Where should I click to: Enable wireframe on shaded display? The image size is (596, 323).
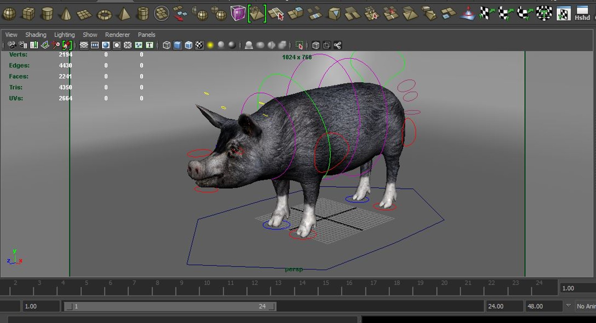click(x=188, y=45)
